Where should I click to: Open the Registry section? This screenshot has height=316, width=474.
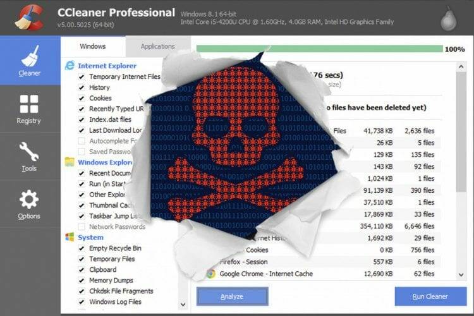pos(30,109)
